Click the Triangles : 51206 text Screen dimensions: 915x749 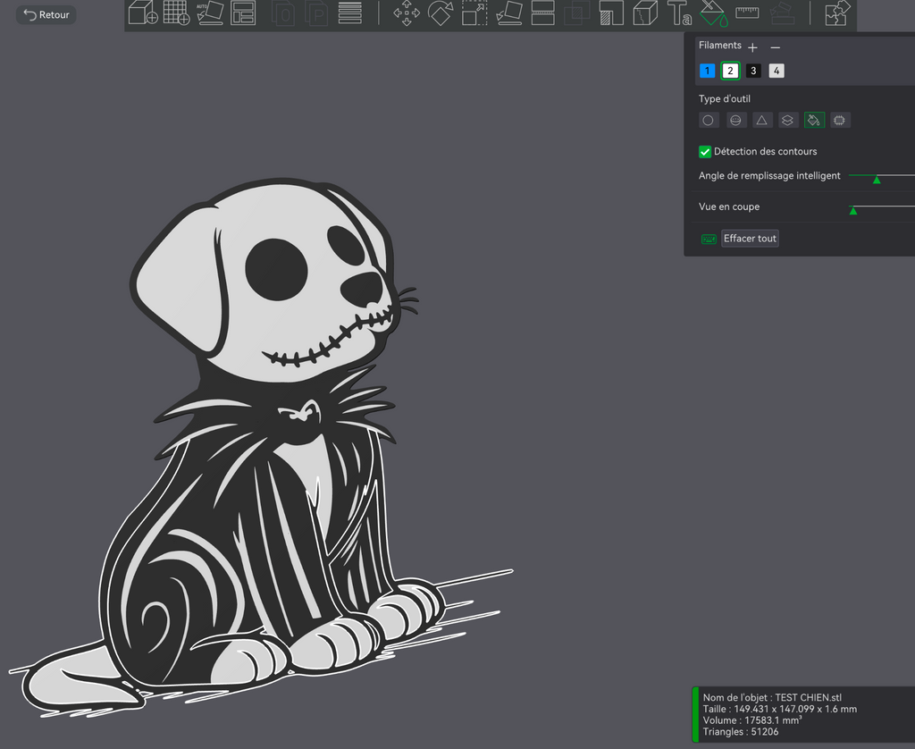coord(741,732)
